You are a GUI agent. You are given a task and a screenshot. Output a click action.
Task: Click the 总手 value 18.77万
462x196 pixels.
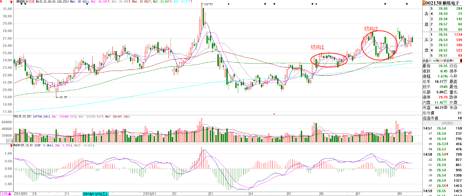(x=441, y=81)
